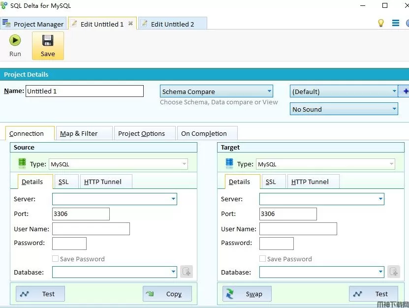409x308 pixels.
Task: Enable Save Password for Source
Action: [x=56, y=259]
